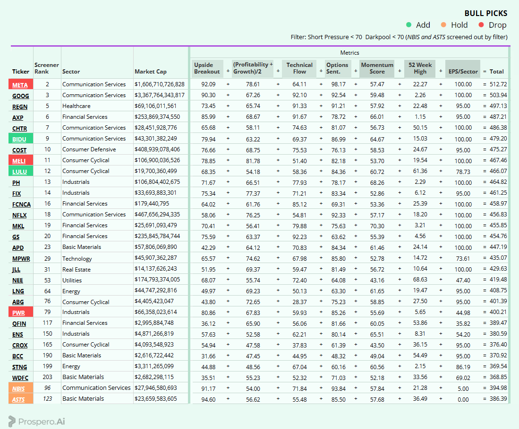The width and height of the screenshot is (519, 429).
Task: Click the Options Sent. column header
Action: click(337, 68)
